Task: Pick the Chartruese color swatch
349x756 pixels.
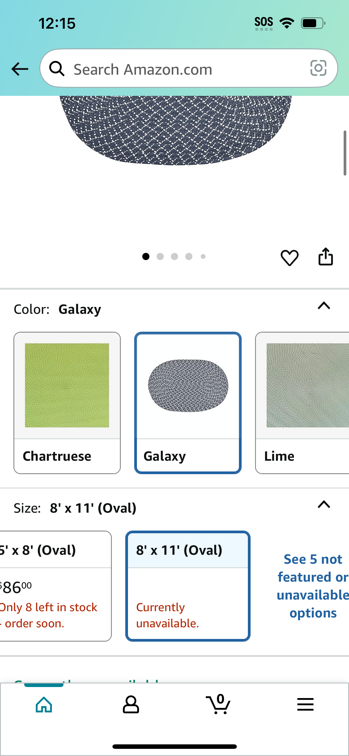Action: pos(67,403)
